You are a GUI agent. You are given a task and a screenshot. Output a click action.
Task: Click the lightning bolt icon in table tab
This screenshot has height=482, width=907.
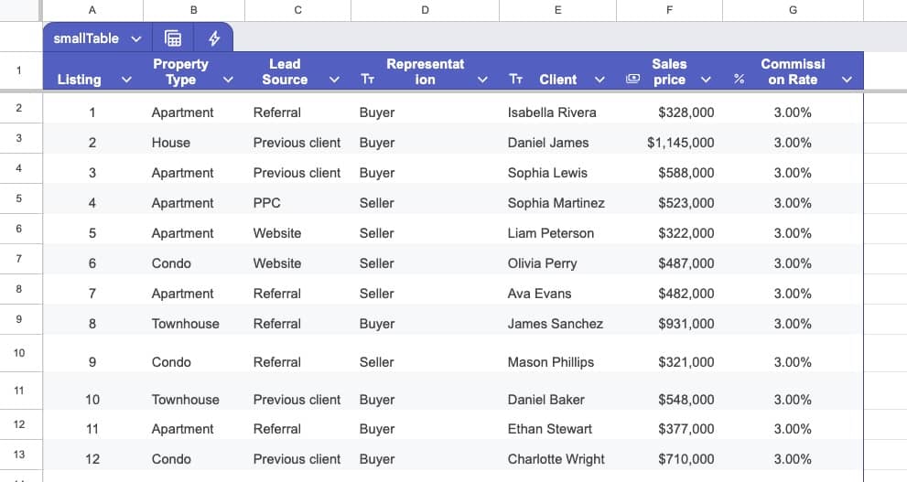pos(214,38)
